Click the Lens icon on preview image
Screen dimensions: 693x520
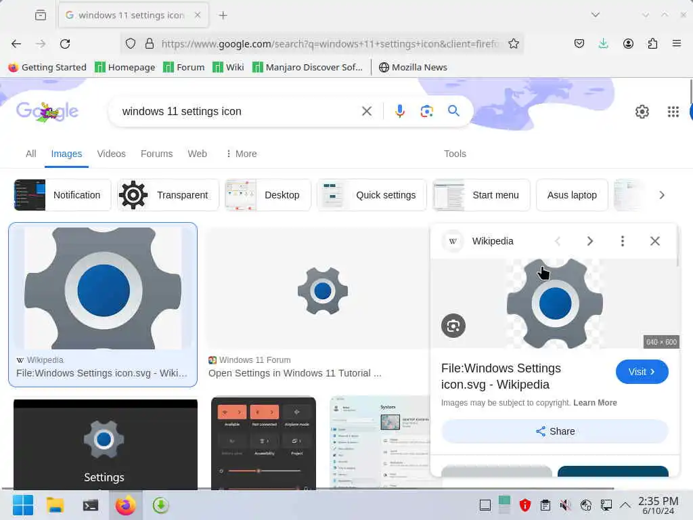click(x=453, y=326)
